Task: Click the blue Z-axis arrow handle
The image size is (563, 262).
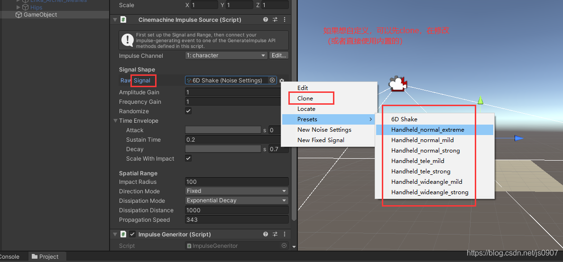Action: click(x=519, y=138)
